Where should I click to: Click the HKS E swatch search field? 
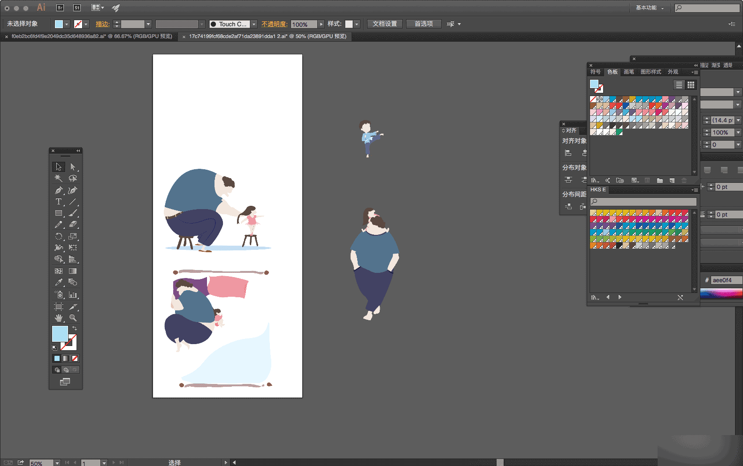point(643,202)
